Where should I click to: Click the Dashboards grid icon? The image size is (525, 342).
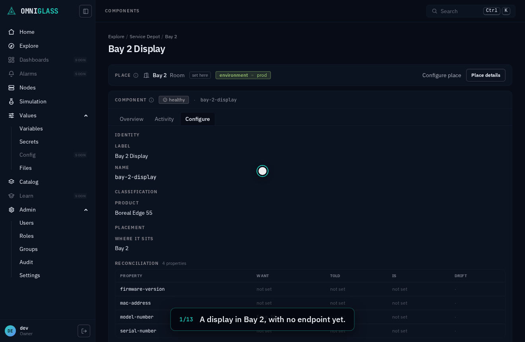tap(12, 60)
